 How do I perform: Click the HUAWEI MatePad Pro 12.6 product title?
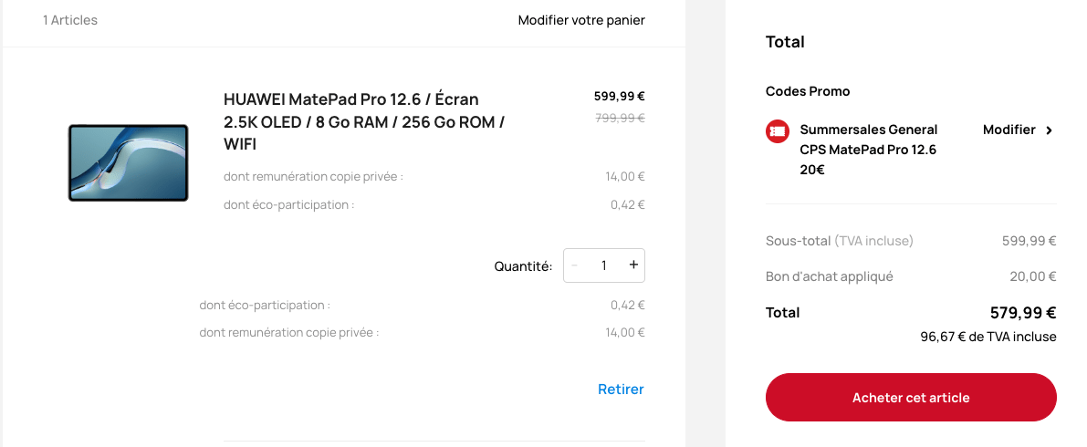tap(364, 122)
